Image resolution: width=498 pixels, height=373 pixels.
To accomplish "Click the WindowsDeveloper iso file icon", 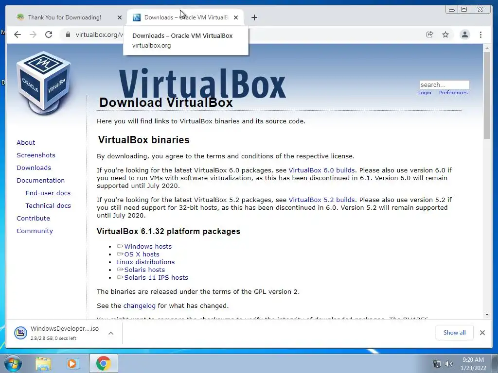I will tap(20, 332).
